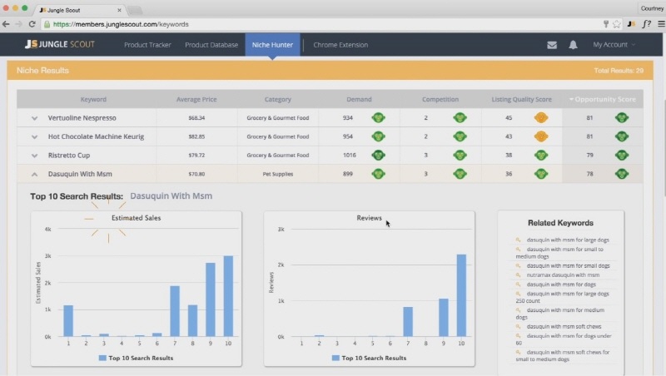Reload the page with refresh icon
The image size is (666, 376).
point(32,24)
